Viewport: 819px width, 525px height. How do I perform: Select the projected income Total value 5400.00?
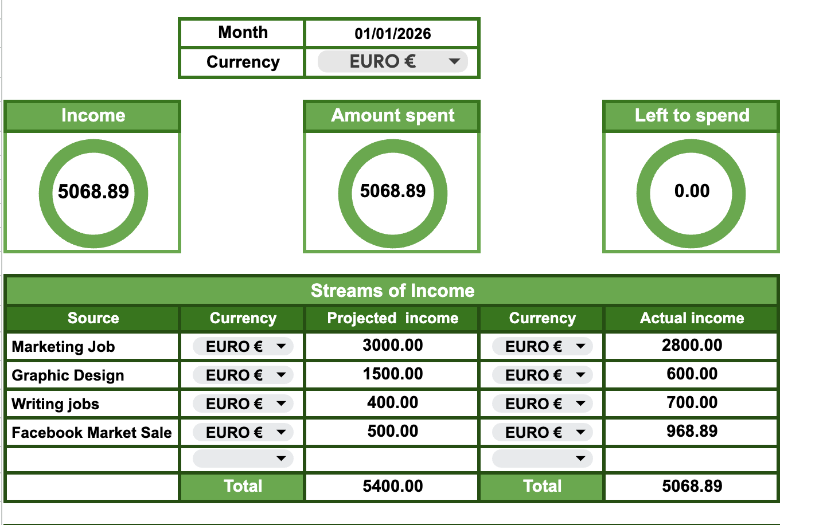coord(392,485)
